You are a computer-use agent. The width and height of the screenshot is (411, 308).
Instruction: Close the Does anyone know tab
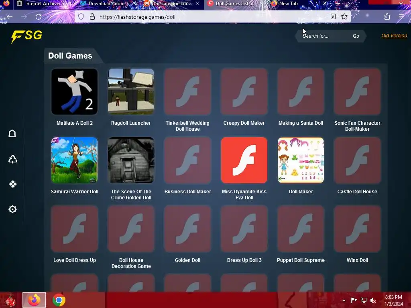197,3
